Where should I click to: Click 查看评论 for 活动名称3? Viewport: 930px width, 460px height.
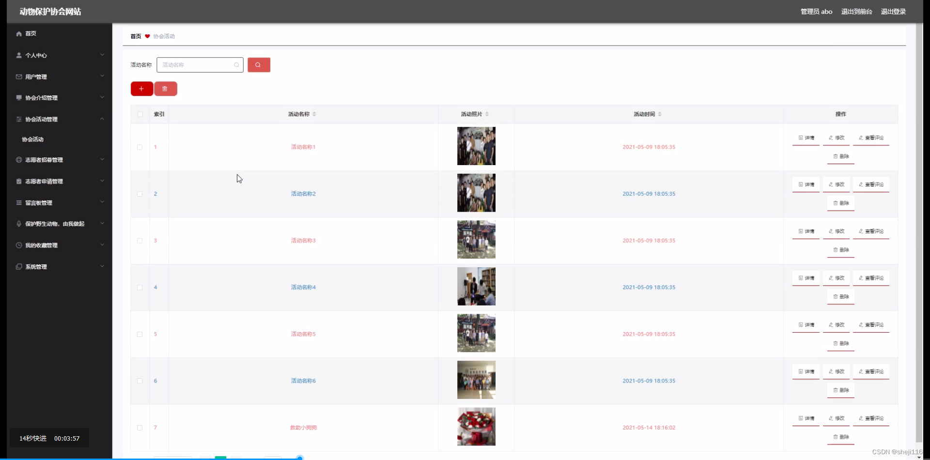point(871,231)
